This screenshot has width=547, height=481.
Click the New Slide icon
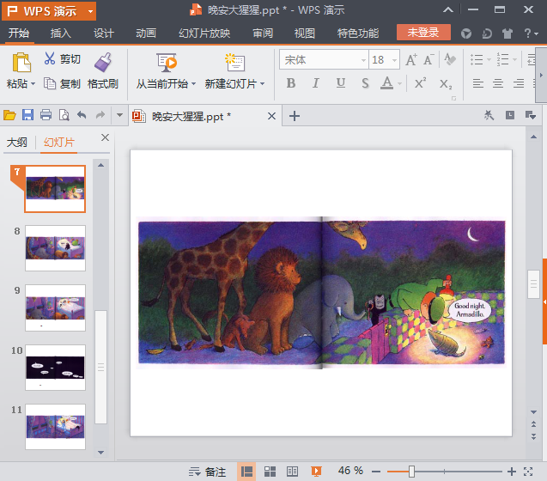pos(234,63)
